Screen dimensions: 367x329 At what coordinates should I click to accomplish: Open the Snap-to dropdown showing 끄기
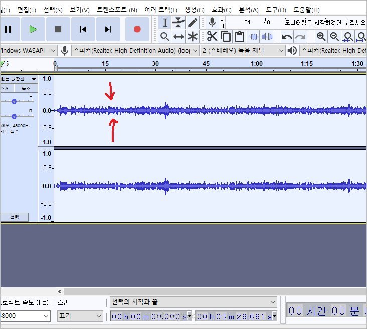79,316
